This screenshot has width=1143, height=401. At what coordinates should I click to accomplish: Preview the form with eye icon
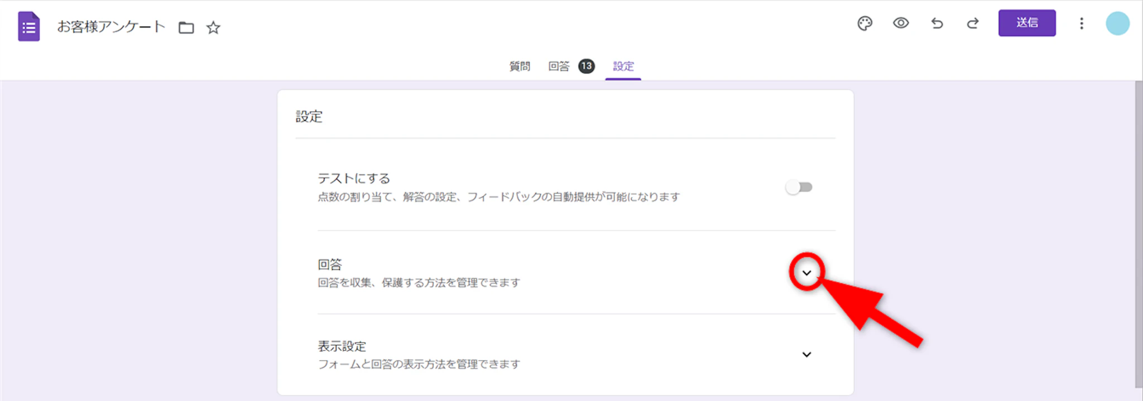(x=901, y=23)
